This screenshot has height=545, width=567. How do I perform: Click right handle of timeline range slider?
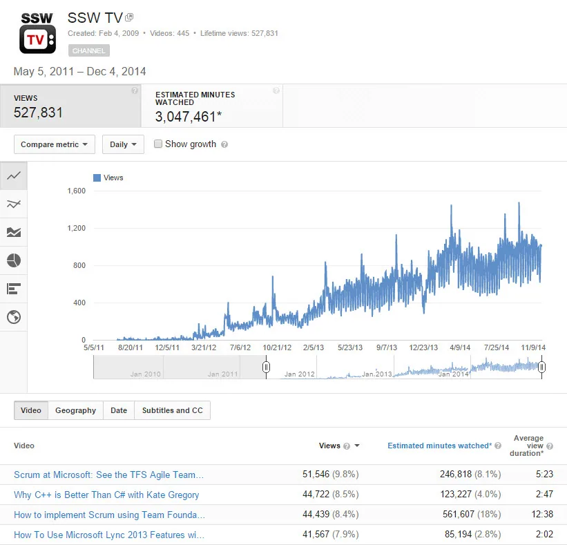coord(541,367)
